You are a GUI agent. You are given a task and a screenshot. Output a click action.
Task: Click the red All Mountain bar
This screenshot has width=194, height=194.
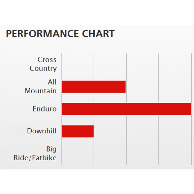pyautogui.click(x=94, y=87)
